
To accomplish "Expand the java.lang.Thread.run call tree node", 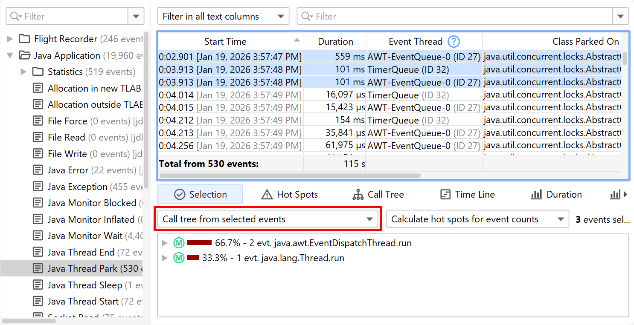I will click(165, 258).
